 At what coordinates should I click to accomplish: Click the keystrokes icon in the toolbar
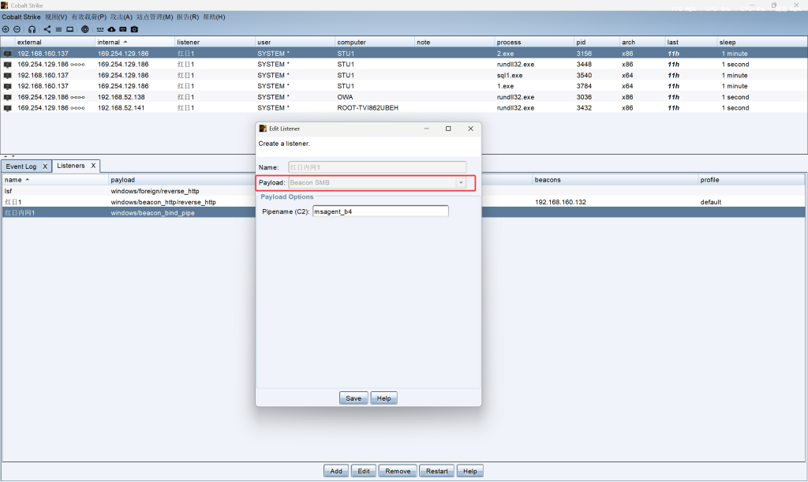[100, 29]
